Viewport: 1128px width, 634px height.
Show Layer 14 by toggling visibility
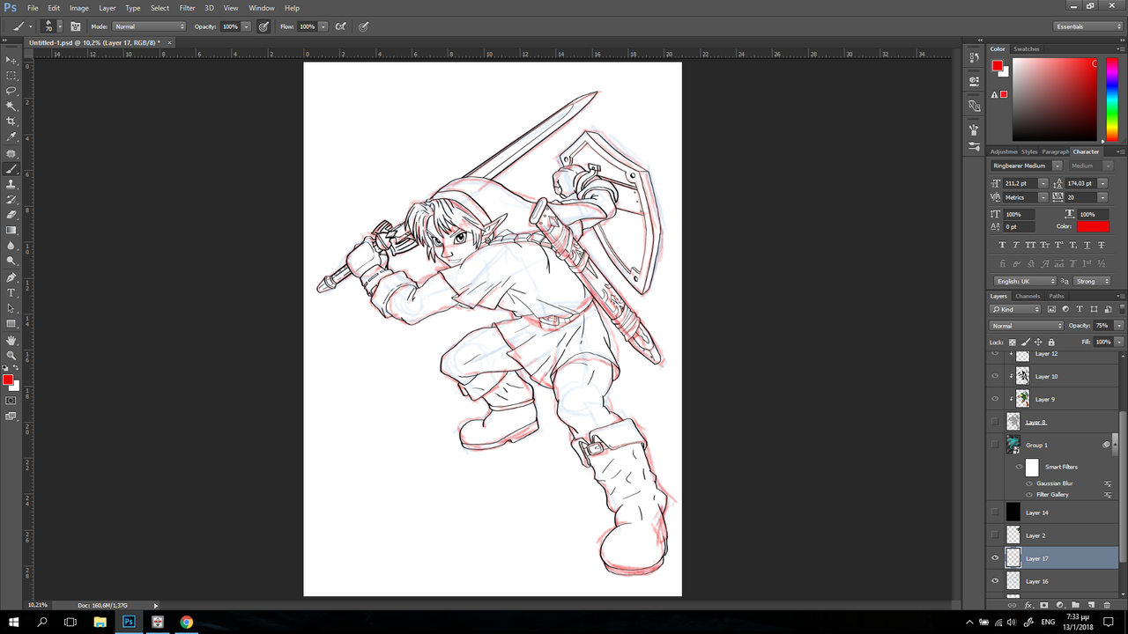click(x=995, y=512)
